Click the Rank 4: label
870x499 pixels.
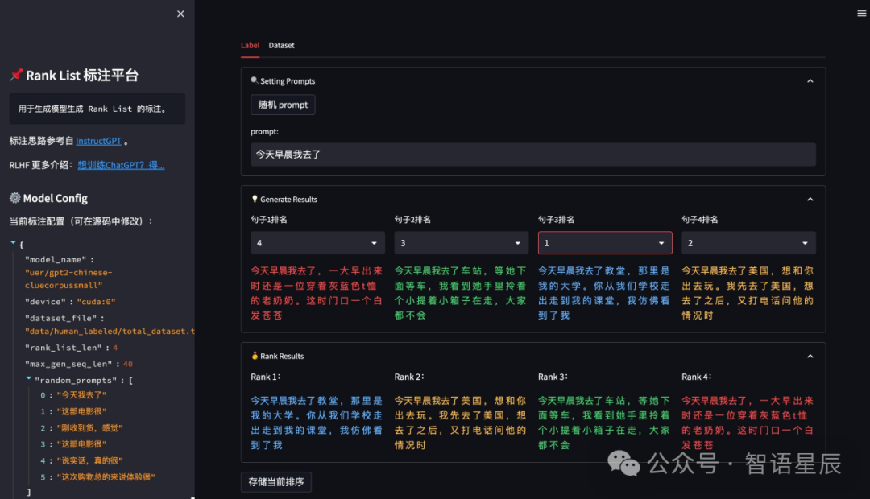(x=696, y=377)
